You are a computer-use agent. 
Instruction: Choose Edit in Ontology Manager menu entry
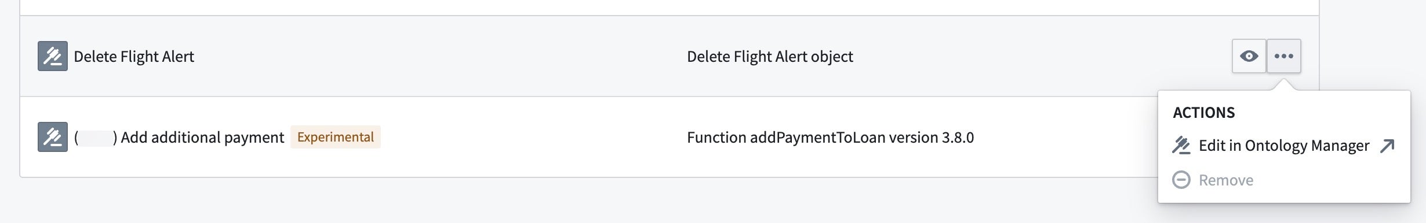1283,146
